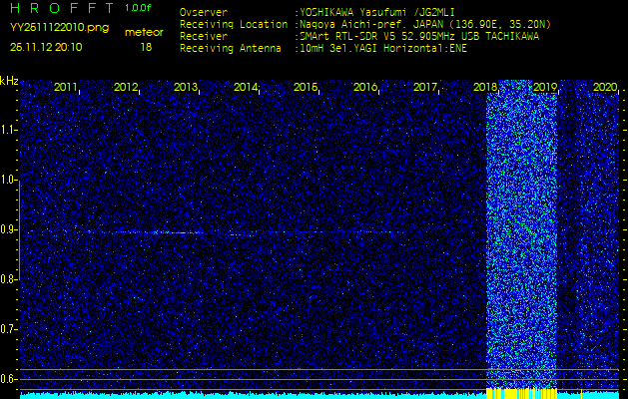Select antenna text 10mH 3el.YAGI Horizontal:ENE
Viewport: 628px width, 399px height.
coord(382,49)
